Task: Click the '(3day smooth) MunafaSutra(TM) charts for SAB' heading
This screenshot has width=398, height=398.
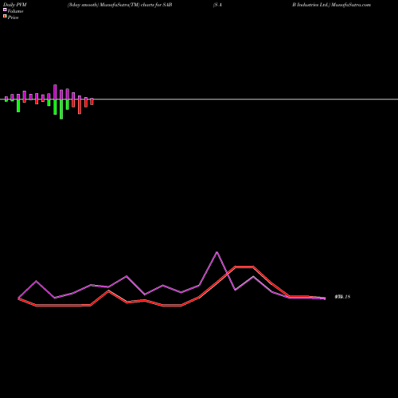Action: pyautogui.click(x=120, y=5)
